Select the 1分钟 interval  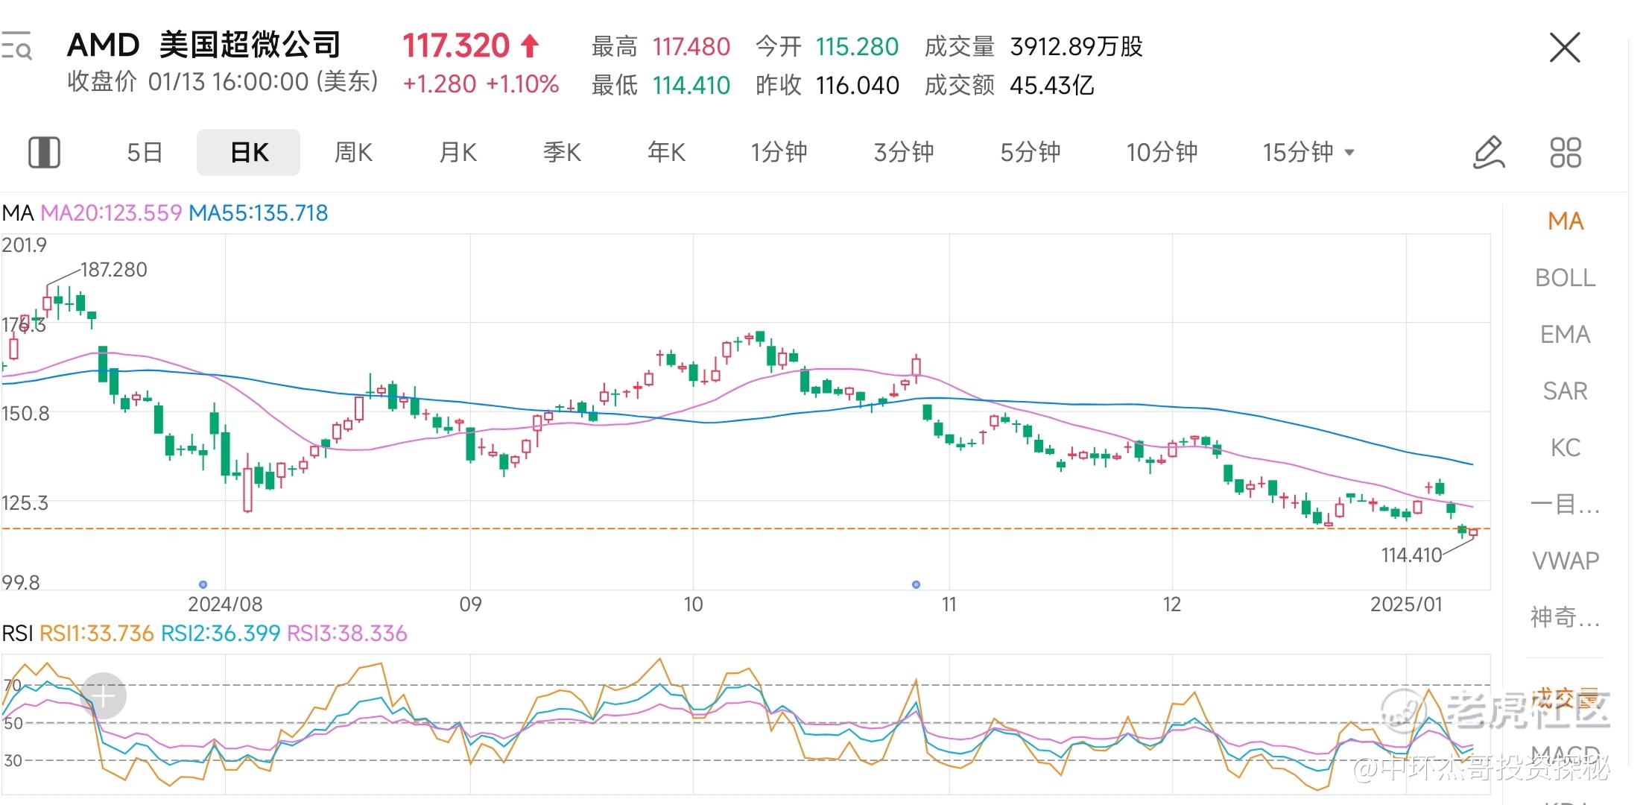(x=779, y=153)
